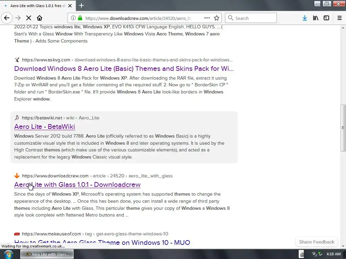Screen dimensions: 346x259
Task: Open the page actions three-dot menu
Action: pyautogui.click(x=207, y=18)
